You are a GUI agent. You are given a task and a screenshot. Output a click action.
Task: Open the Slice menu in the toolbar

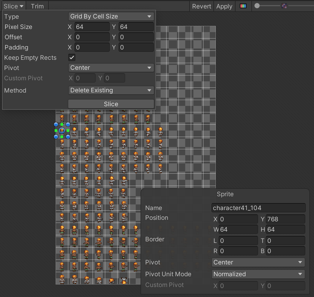[x=13, y=6]
